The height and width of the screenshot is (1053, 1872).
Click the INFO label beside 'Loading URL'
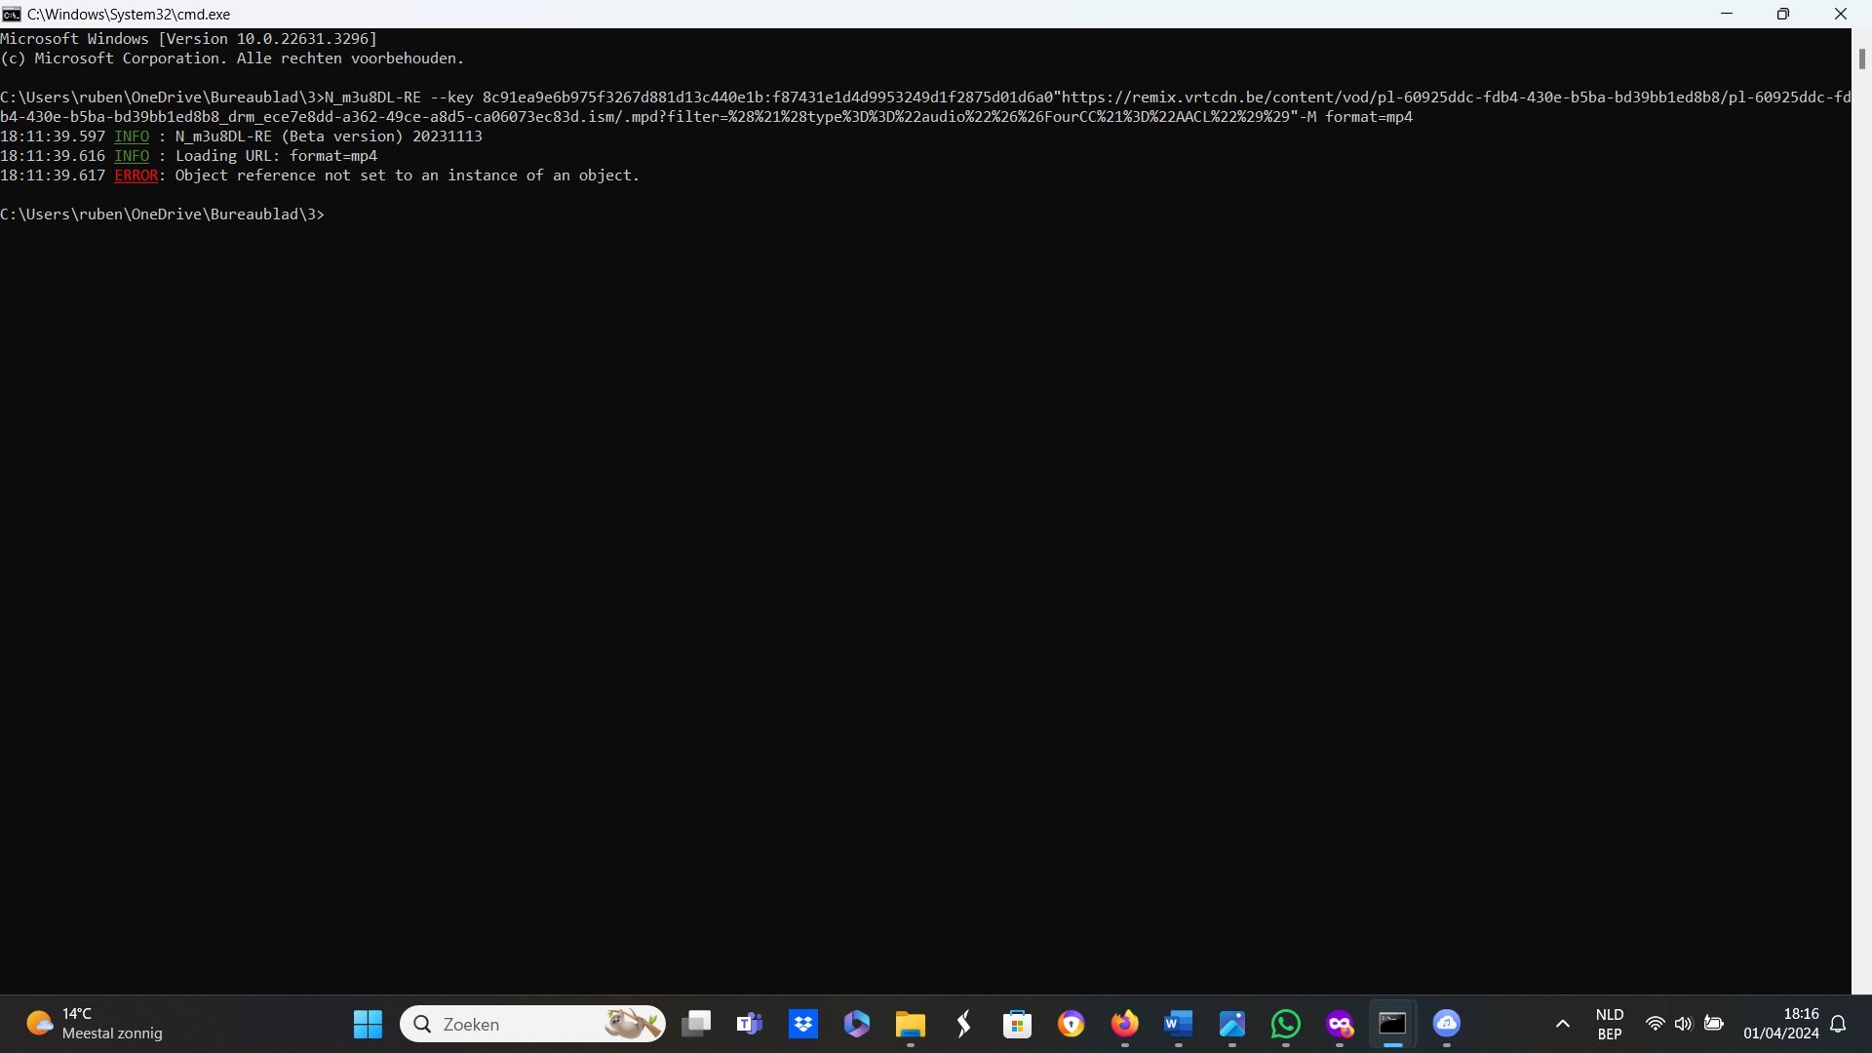(x=132, y=156)
